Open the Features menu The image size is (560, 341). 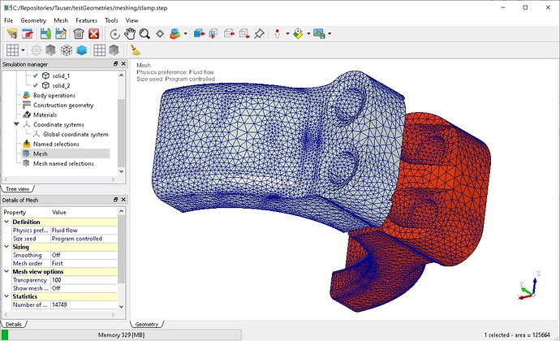click(x=86, y=20)
